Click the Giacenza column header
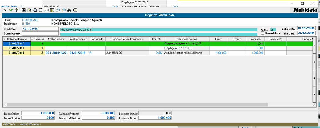 coord(256,39)
